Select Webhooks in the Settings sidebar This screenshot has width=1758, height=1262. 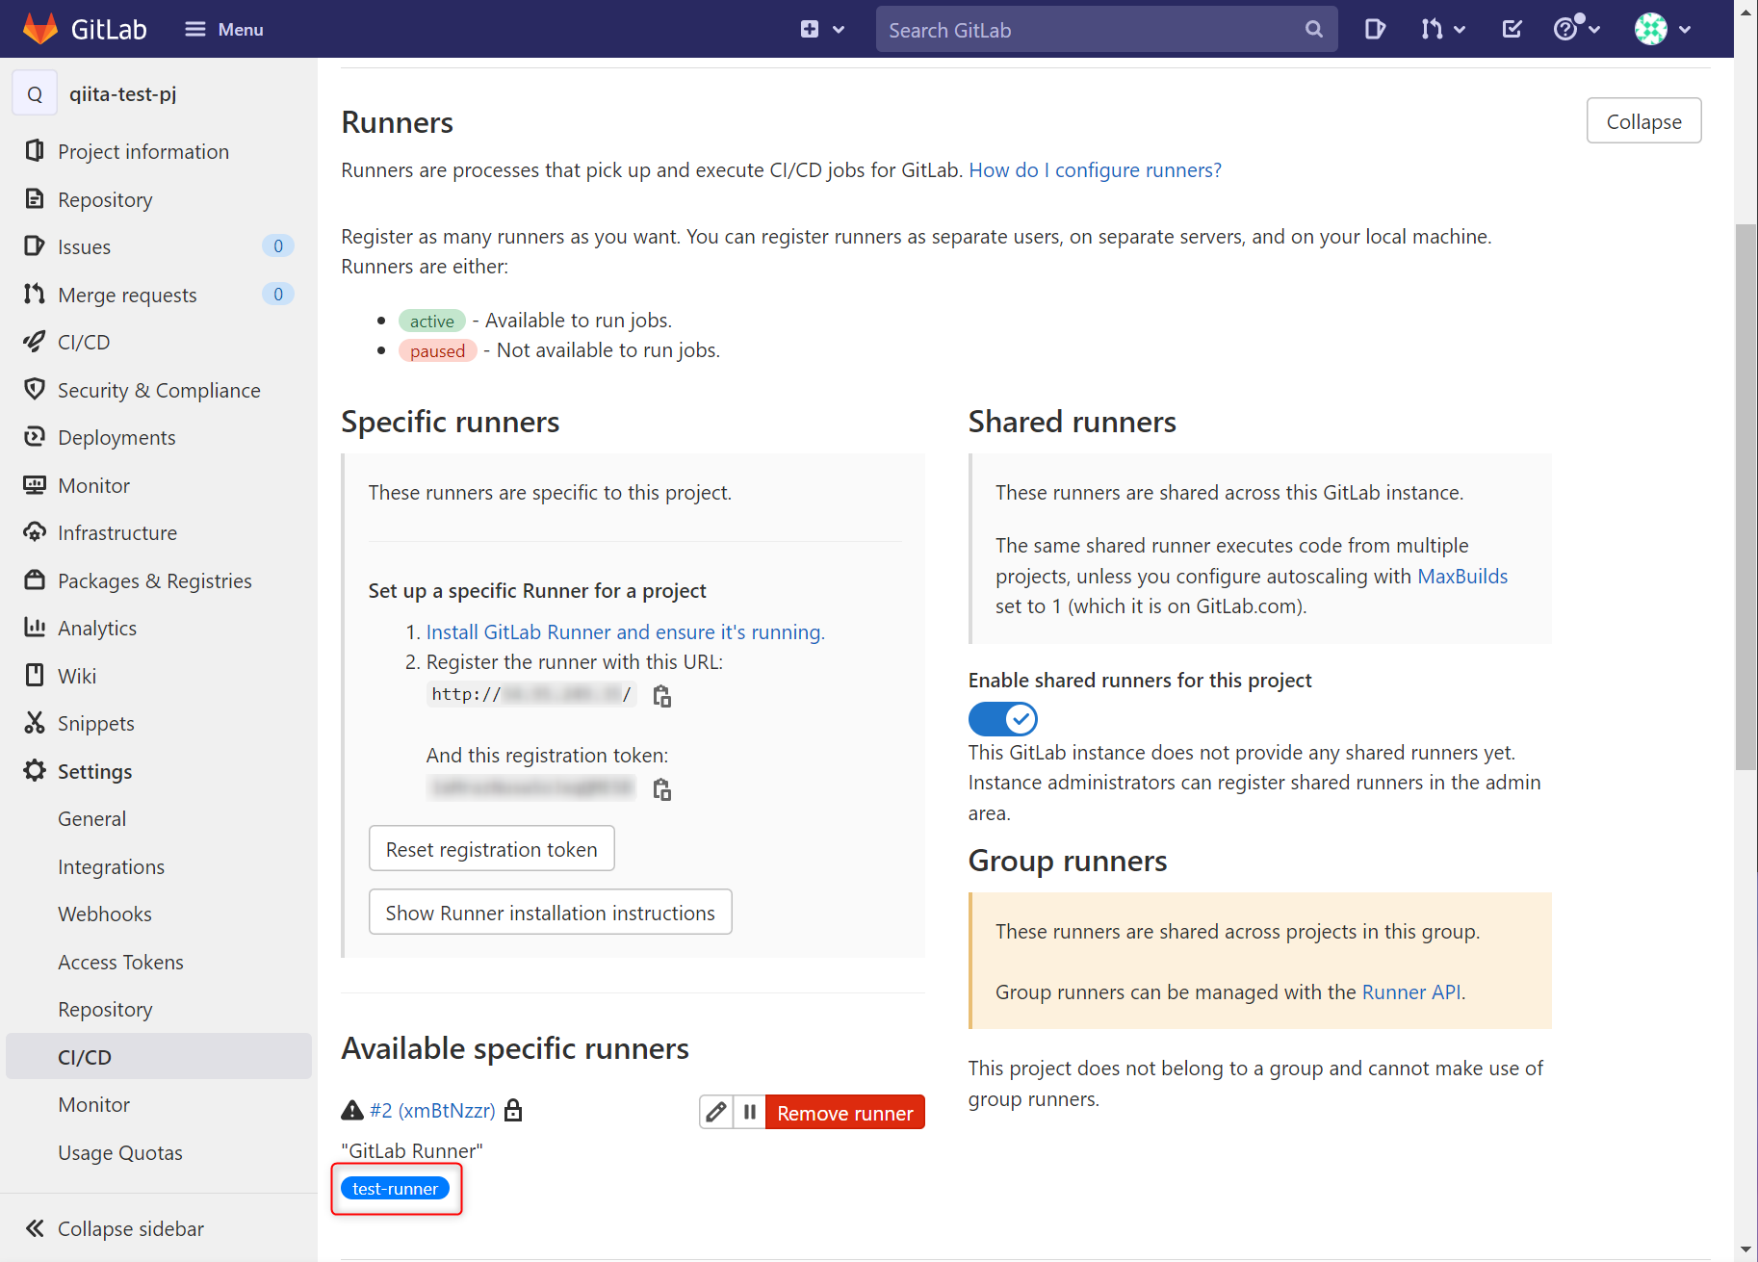(104, 914)
